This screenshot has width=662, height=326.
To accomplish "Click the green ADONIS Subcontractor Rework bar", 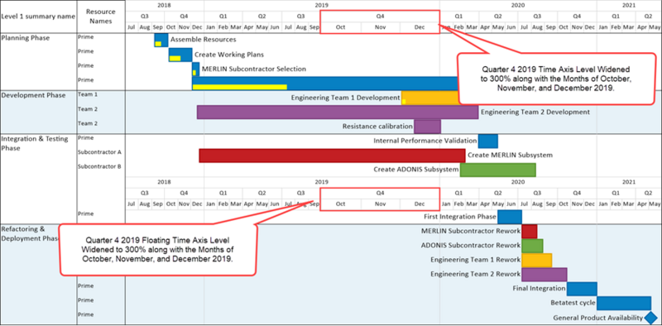I will tap(532, 246).
